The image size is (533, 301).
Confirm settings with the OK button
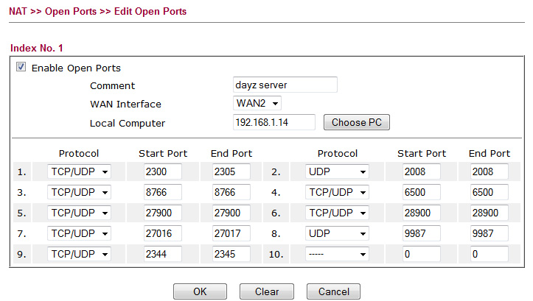[x=200, y=292]
